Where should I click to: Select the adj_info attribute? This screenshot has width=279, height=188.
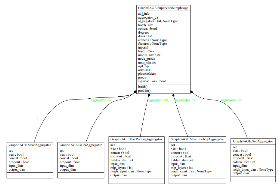(143, 13)
